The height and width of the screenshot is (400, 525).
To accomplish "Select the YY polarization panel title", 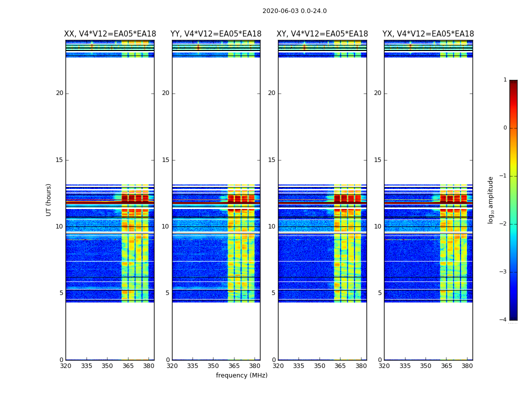I will (x=216, y=34).
